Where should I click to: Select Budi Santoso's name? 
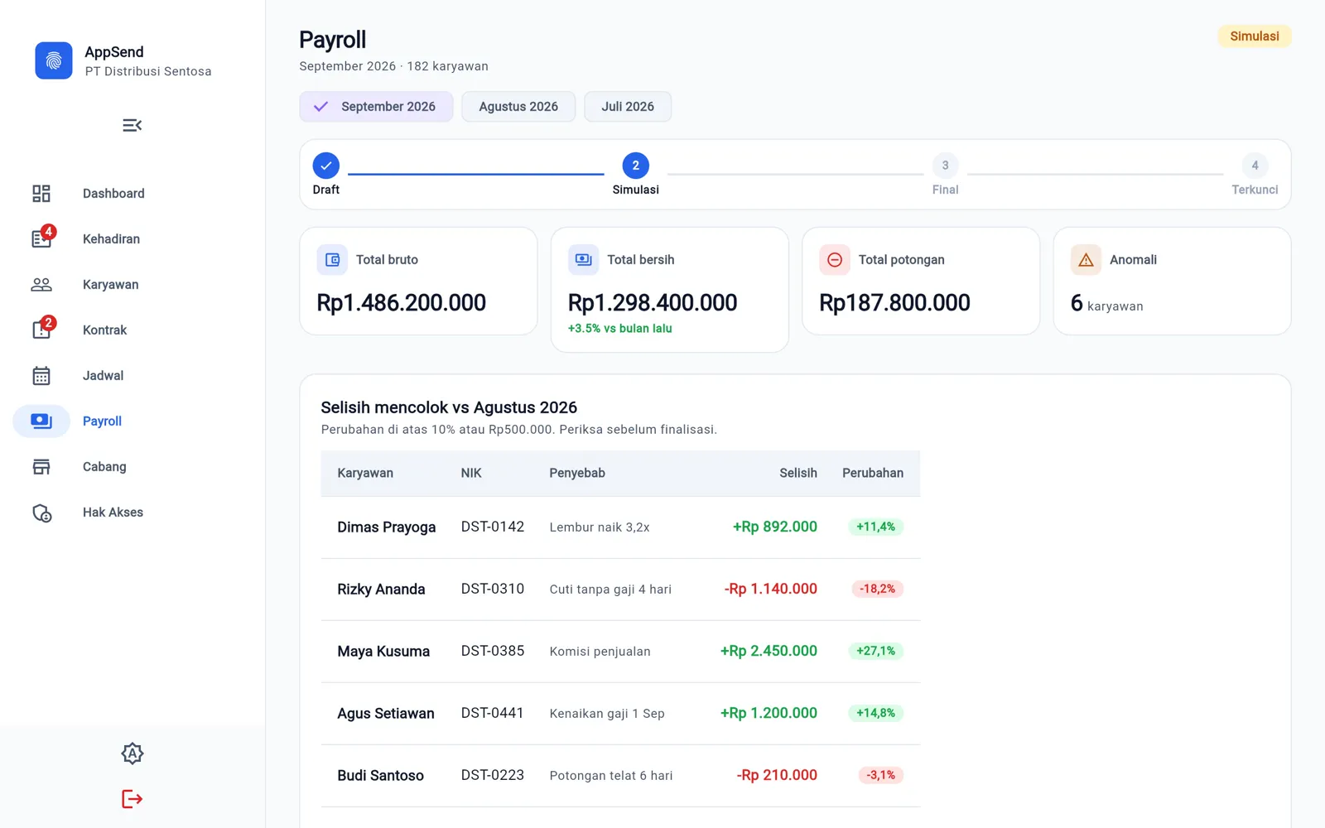click(381, 776)
